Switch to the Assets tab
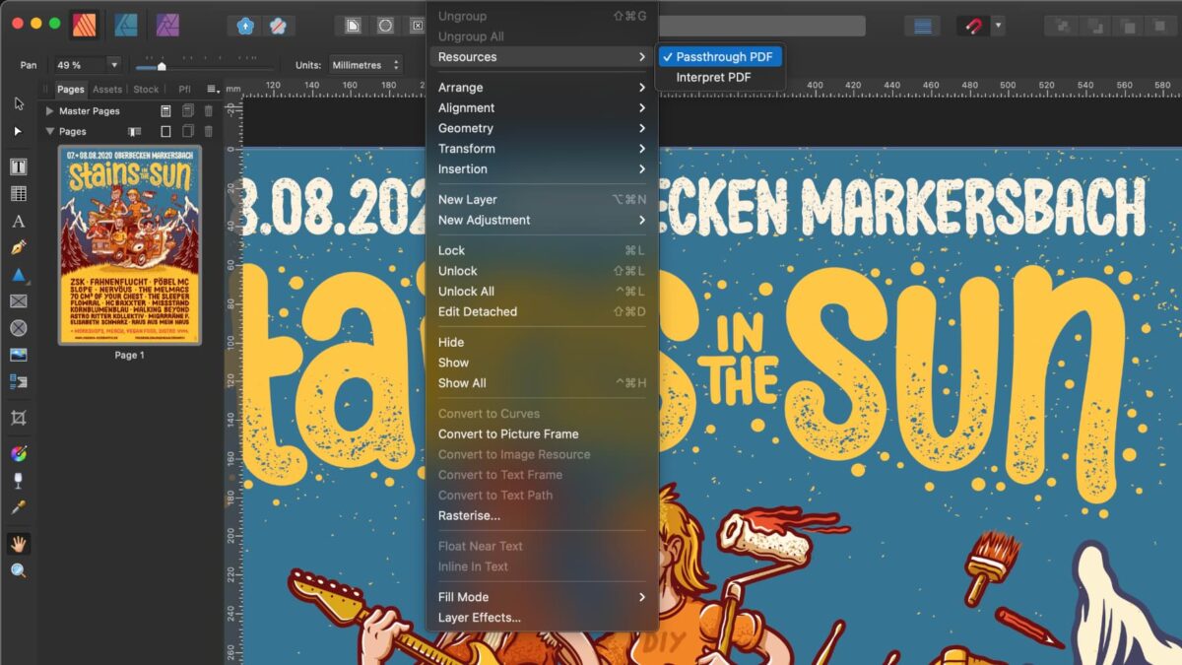1182x665 pixels. [x=107, y=90]
